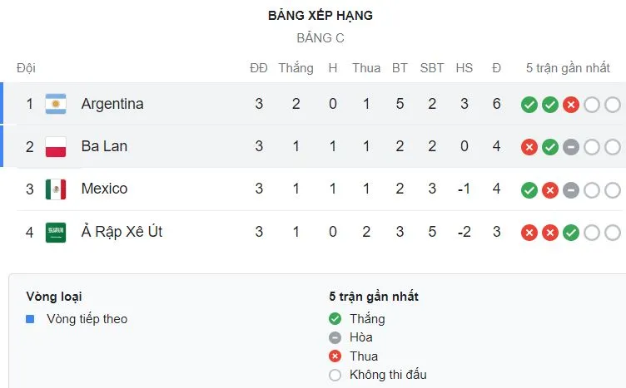Click Ả Rập Xê Út's green win icon
Viewport: 626px width, 388px height.
[x=570, y=233]
